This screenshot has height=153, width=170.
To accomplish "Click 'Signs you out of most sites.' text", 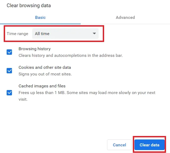I will click(x=45, y=74).
